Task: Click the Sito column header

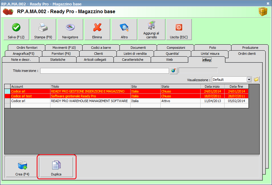Action: point(145,87)
